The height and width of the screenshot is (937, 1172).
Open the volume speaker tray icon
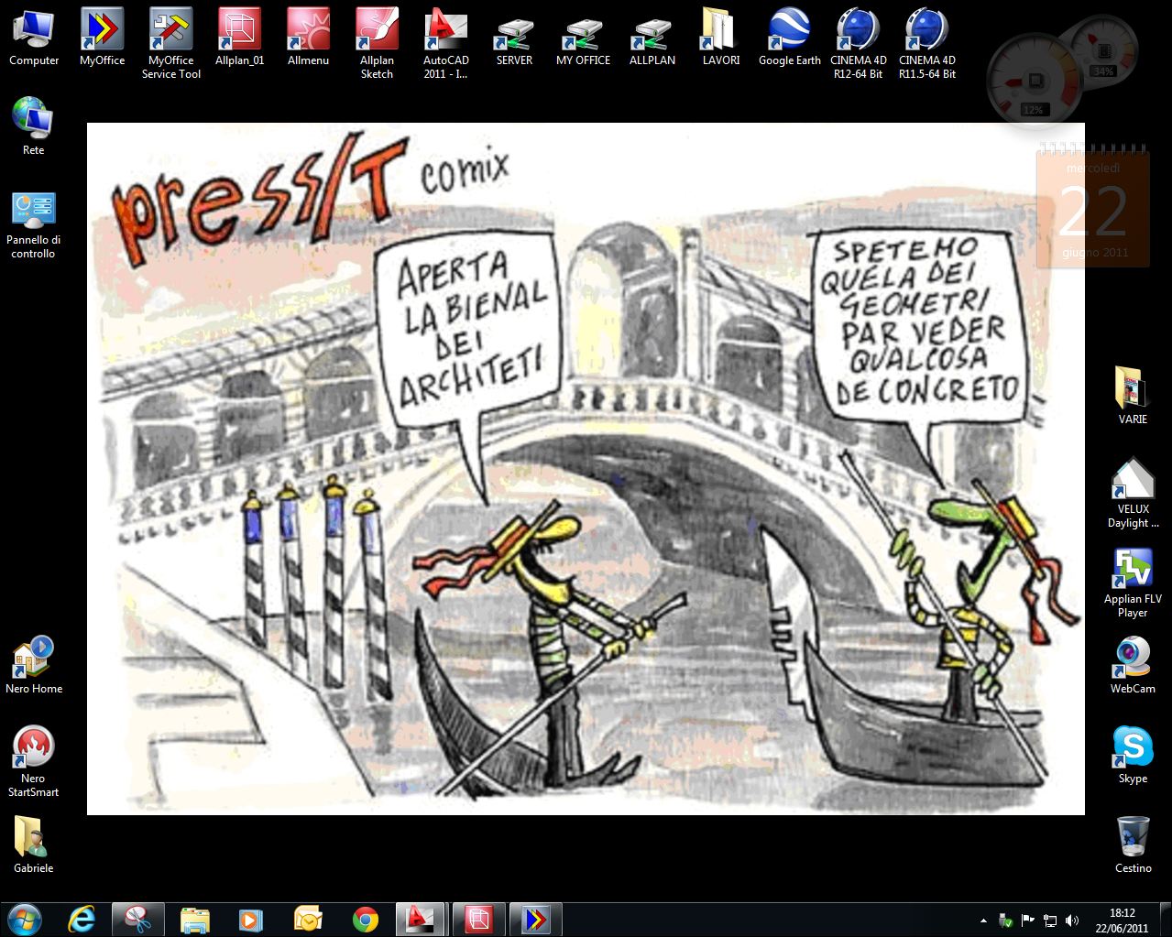point(1072,920)
